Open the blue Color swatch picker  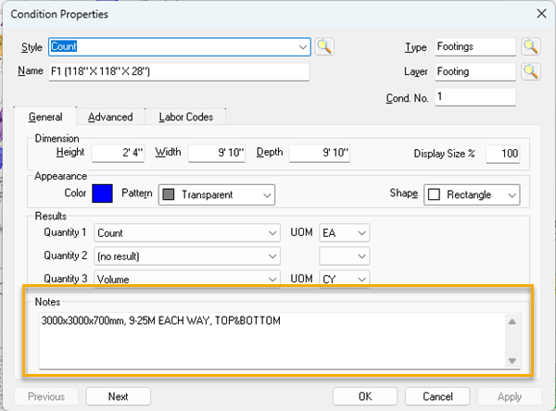coord(102,193)
